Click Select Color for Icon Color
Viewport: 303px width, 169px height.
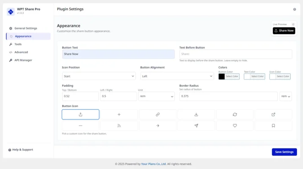[x=283, y=76]
